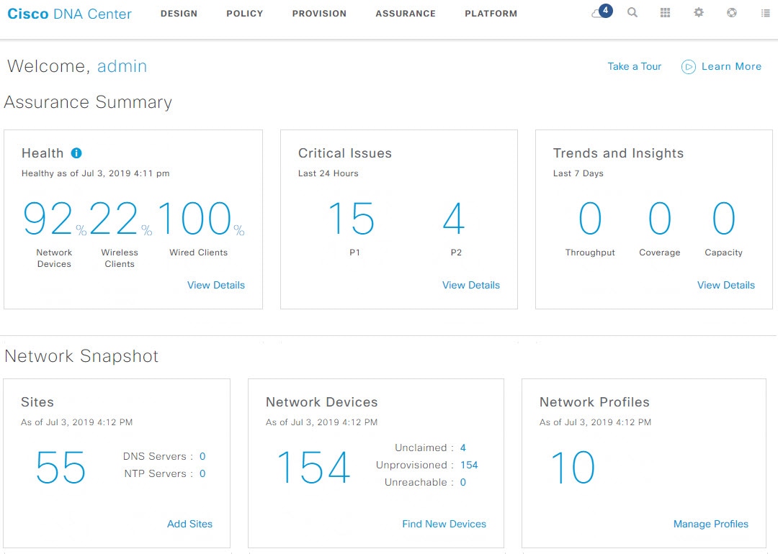View Details for Critical Issues
This screenshot has width=778, height=554.
[x=471, y=285]
